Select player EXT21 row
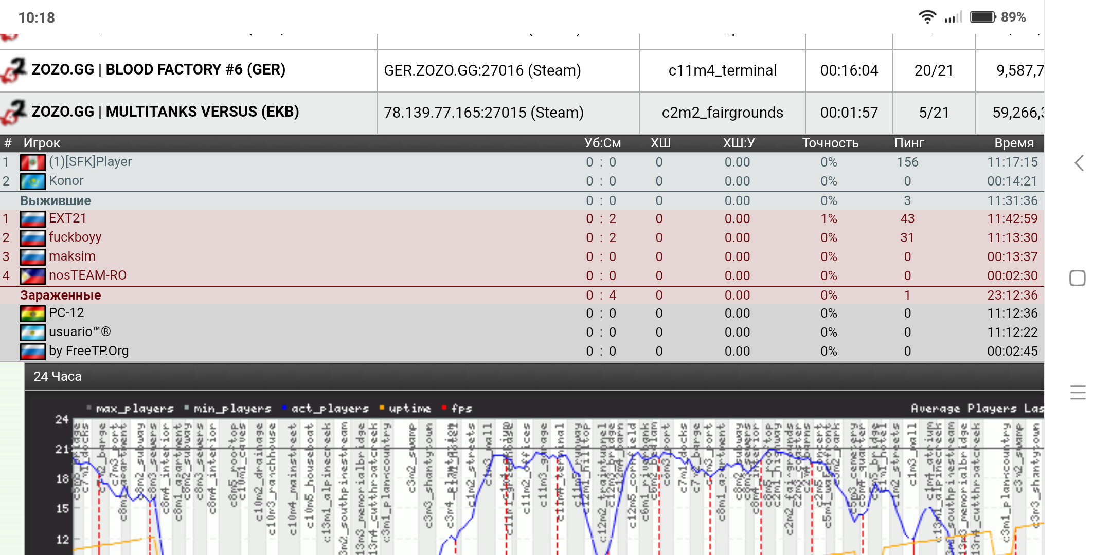Screen dimensions: 1111x555 pyautogui.click(x=67, y=218)
